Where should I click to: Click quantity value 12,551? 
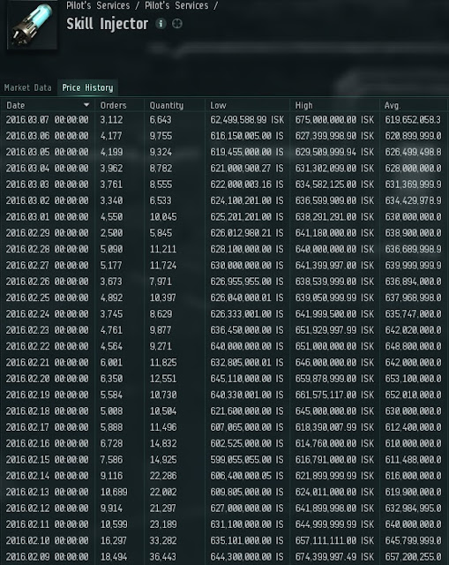pyautogui.click(x=163, y=379)
